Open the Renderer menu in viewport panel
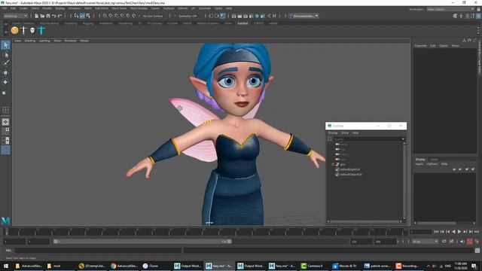 (x=70, y=41)
